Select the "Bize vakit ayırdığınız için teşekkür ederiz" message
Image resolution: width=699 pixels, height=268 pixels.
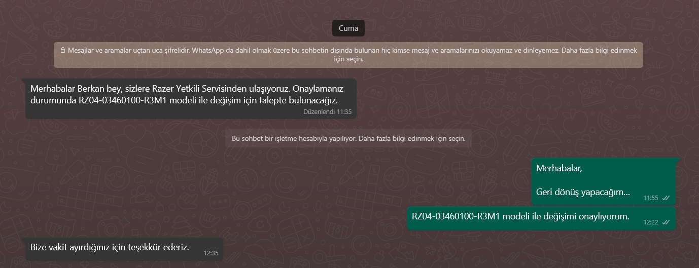click(123, 249)
